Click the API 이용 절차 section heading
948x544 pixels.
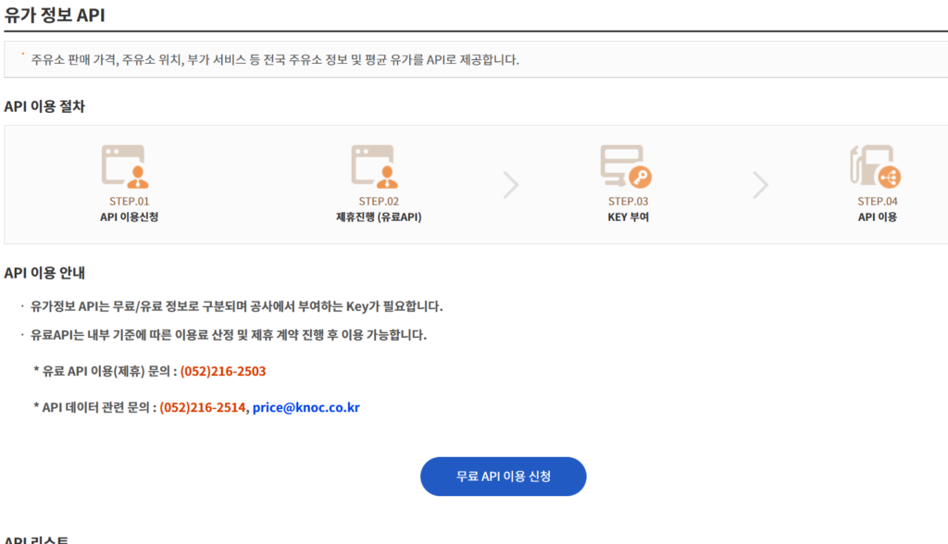pos(44,106)
